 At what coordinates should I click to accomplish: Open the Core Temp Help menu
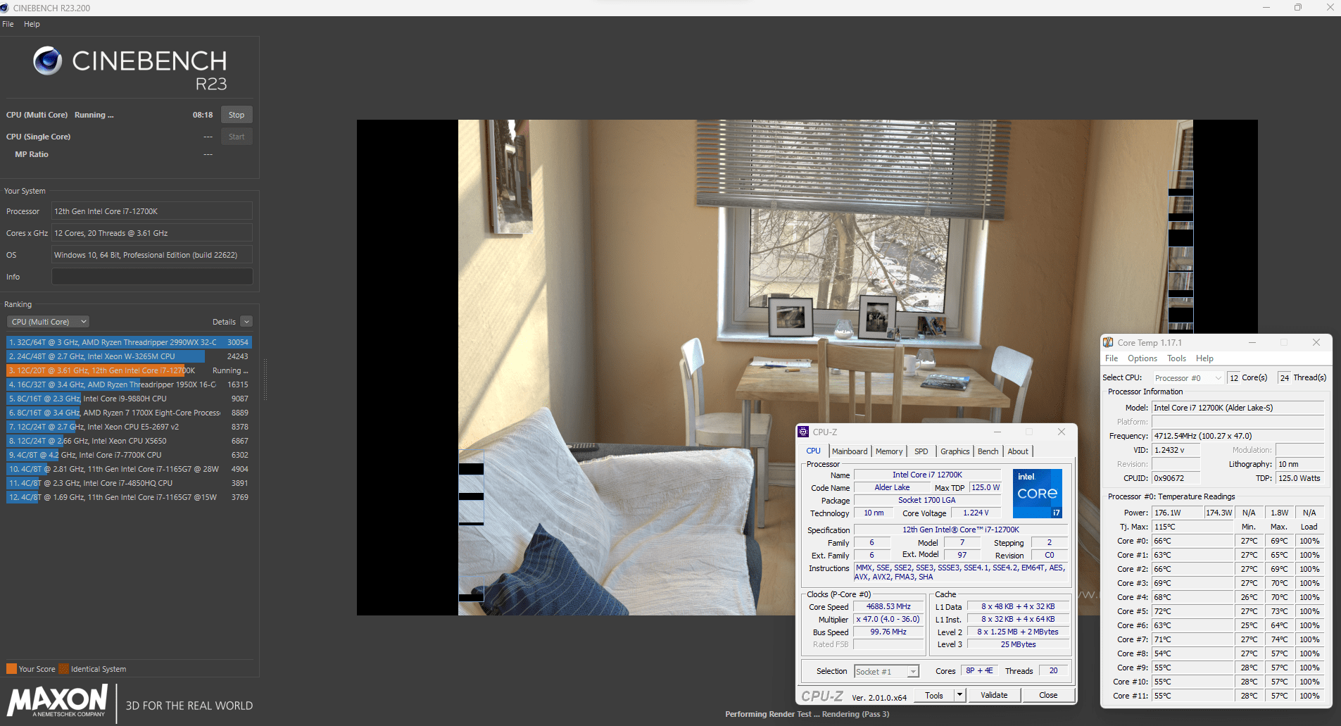click(1204, 358)
